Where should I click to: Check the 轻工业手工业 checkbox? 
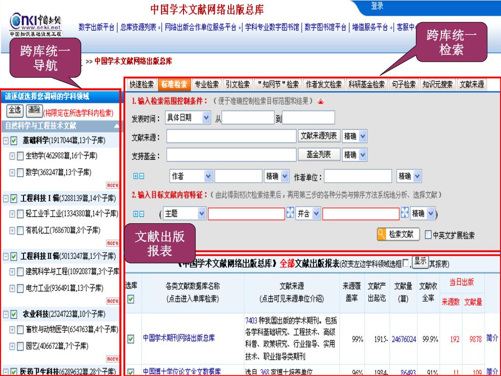20,213
